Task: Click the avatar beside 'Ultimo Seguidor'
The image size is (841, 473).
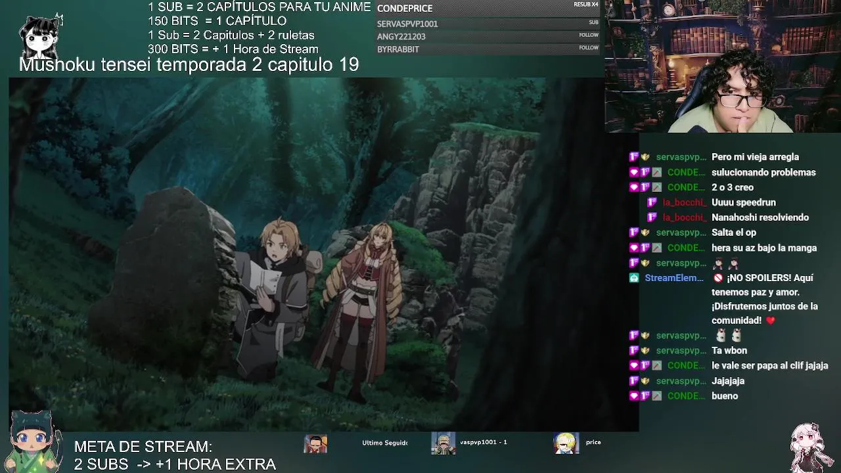Action: click(x=315, y=443)
